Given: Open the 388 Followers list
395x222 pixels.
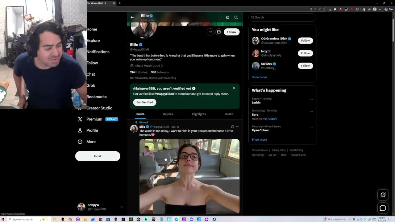Looking at the screenshot, I should pos(160,72).
